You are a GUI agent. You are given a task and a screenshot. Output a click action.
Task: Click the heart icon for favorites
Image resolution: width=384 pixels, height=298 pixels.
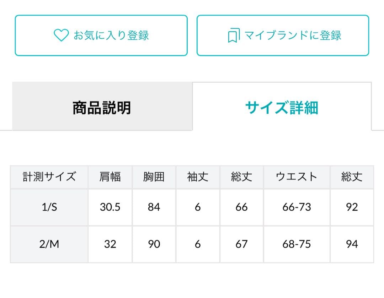point(61,36)
